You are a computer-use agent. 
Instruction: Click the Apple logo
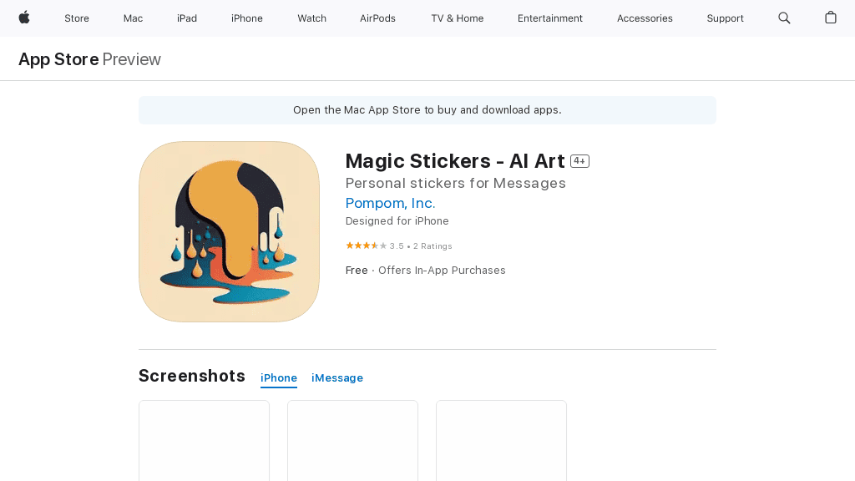point(23,18)
